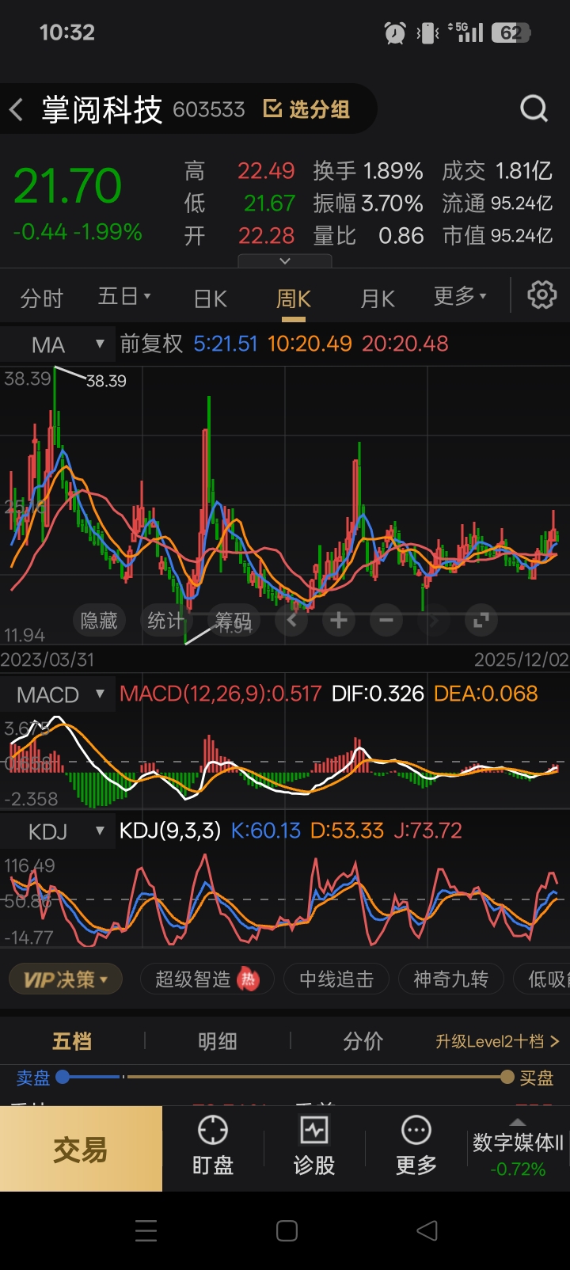Tap the 选分组 group selection button
The height and width of the screenshot is (1270, 570).
click(306, 109)
